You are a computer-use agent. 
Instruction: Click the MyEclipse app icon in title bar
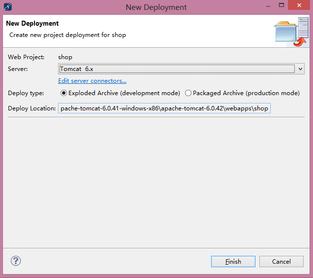tap(8, 7)
